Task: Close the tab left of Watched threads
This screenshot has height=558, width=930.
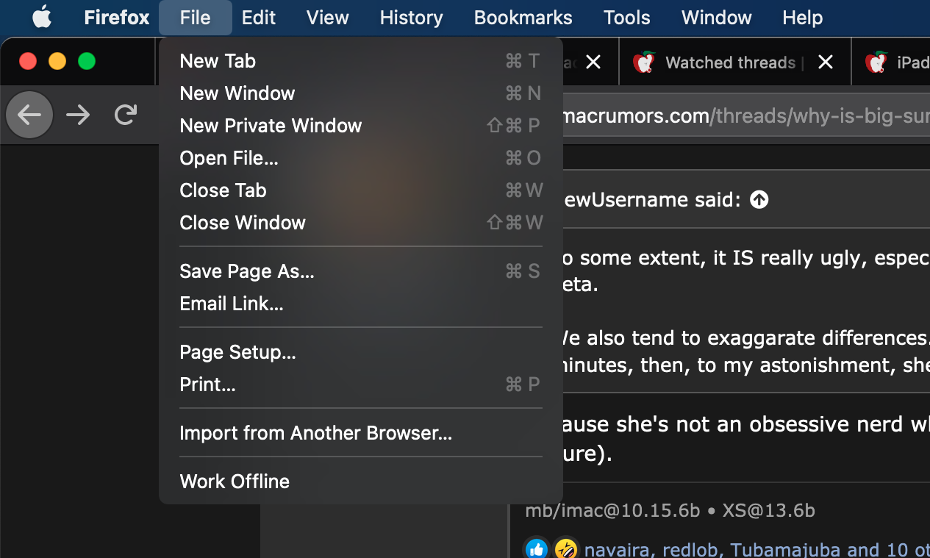Action: click(593, 62)
